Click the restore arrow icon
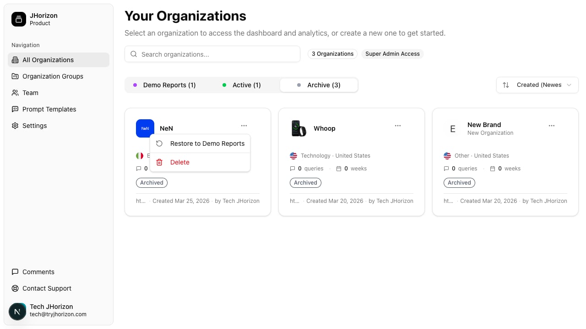 tap(159, 143)
